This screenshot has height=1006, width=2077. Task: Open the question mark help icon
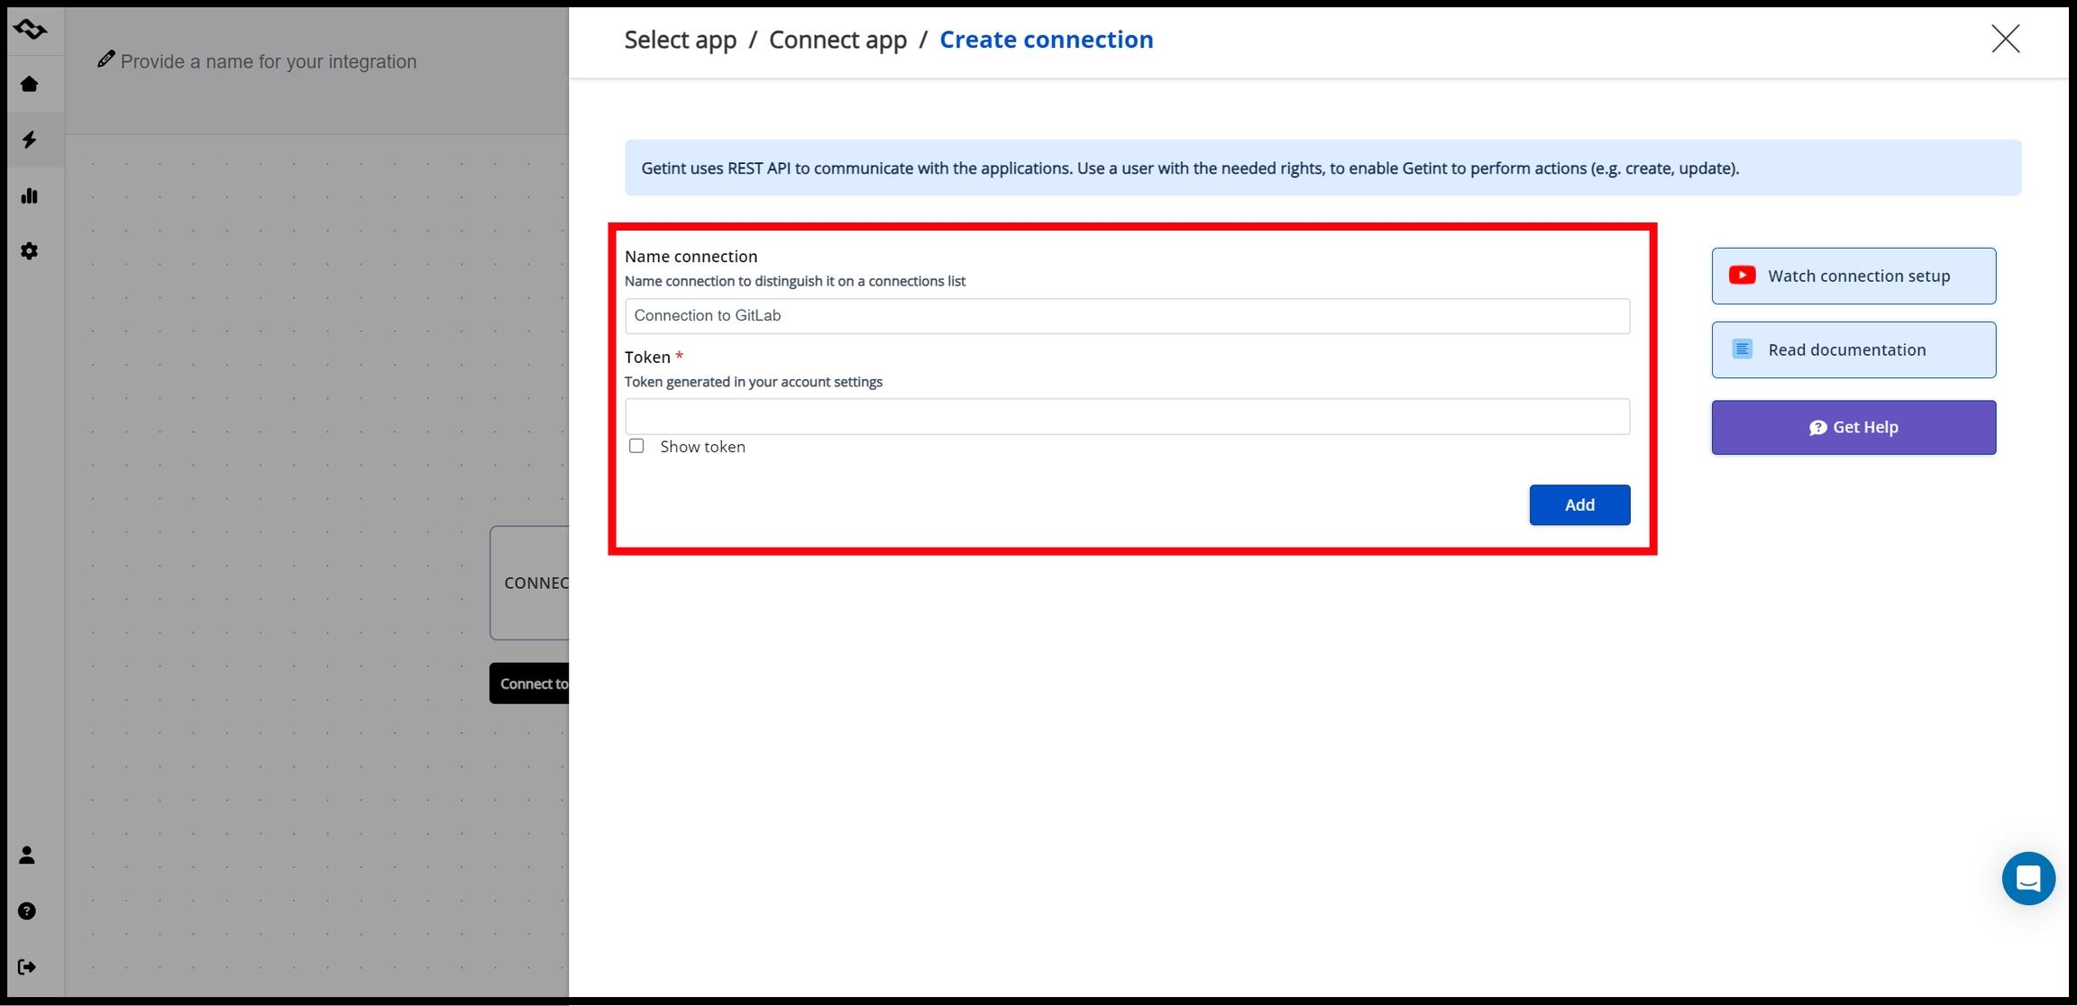27,911
